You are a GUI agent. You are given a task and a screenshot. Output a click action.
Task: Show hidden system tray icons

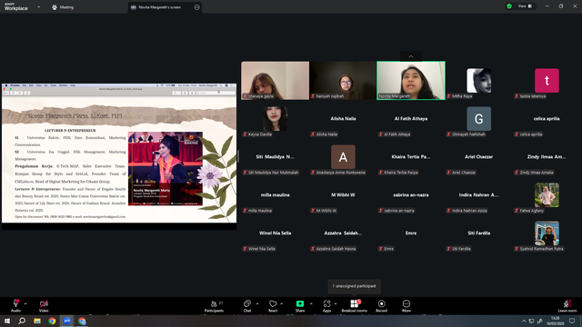coord(524,321)
